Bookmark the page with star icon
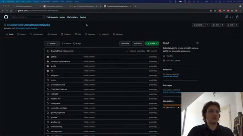Screen dimensions: 243x136 pyautogui.click(x=215, y=11)
